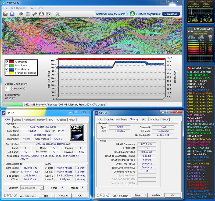Click the TreeSize Download button
The width and height of the screenshot is (215, 201).
pyautogui.click(x=171, y=14)
